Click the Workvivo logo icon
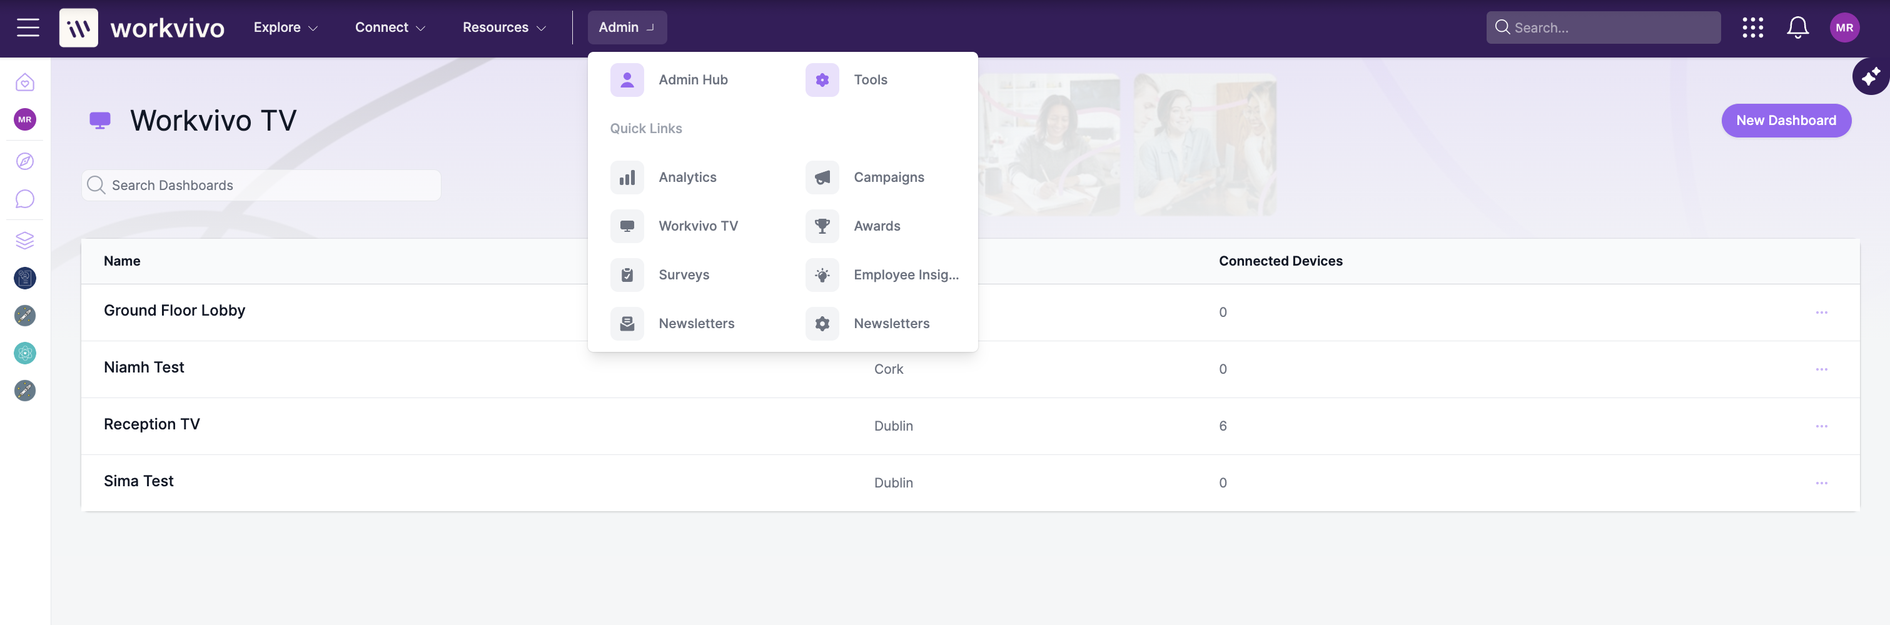Image resolution: width=1890 pixels, height=625 pixels. (79, 28)
